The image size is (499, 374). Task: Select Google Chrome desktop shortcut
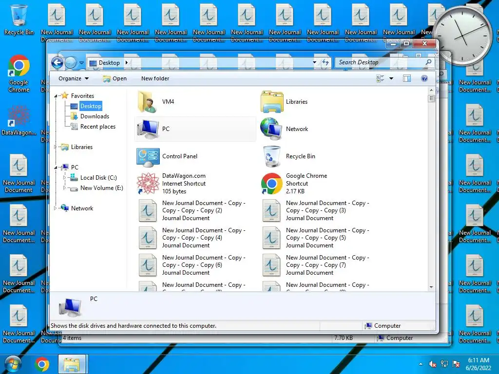tap(19, 74)
